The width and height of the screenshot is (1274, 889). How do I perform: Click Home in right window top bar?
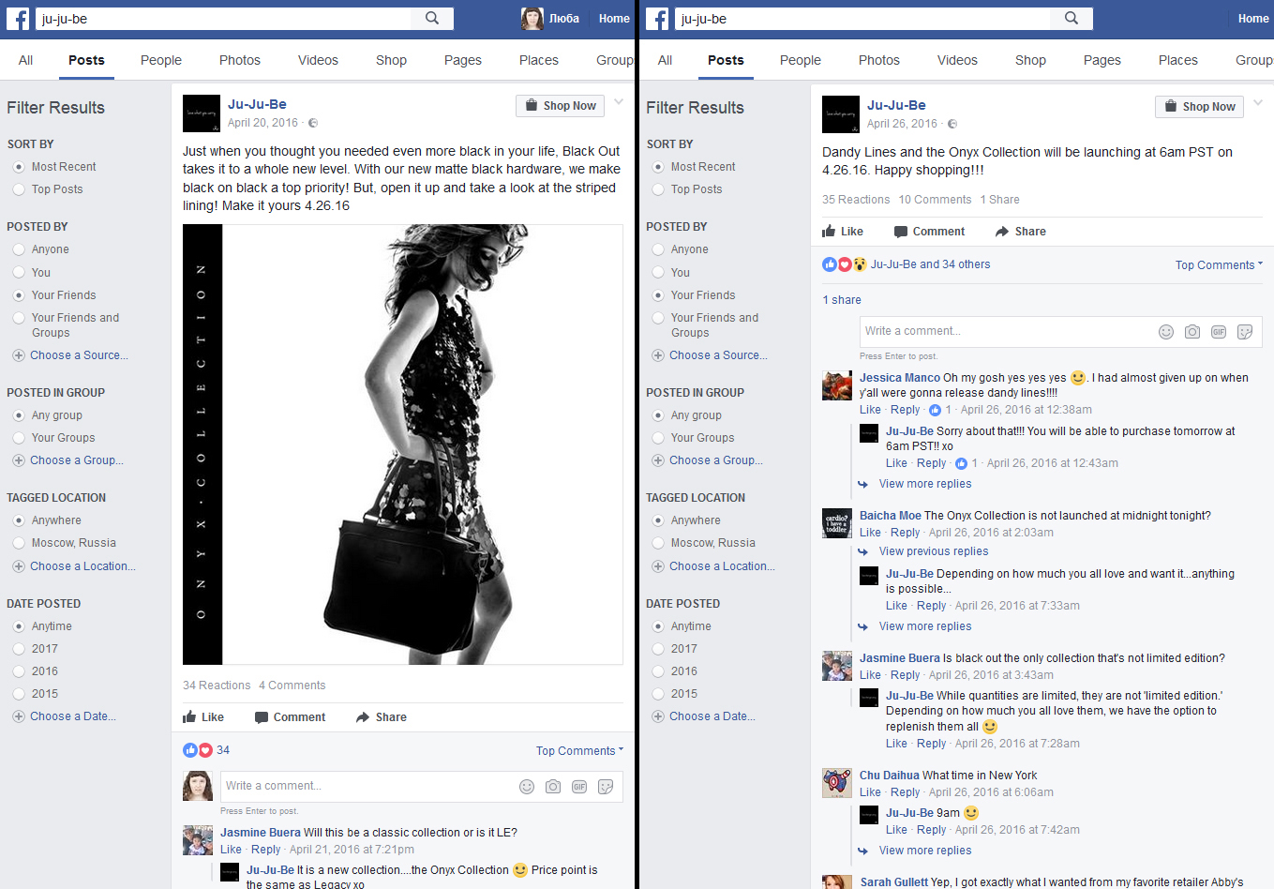[1253, 19]
